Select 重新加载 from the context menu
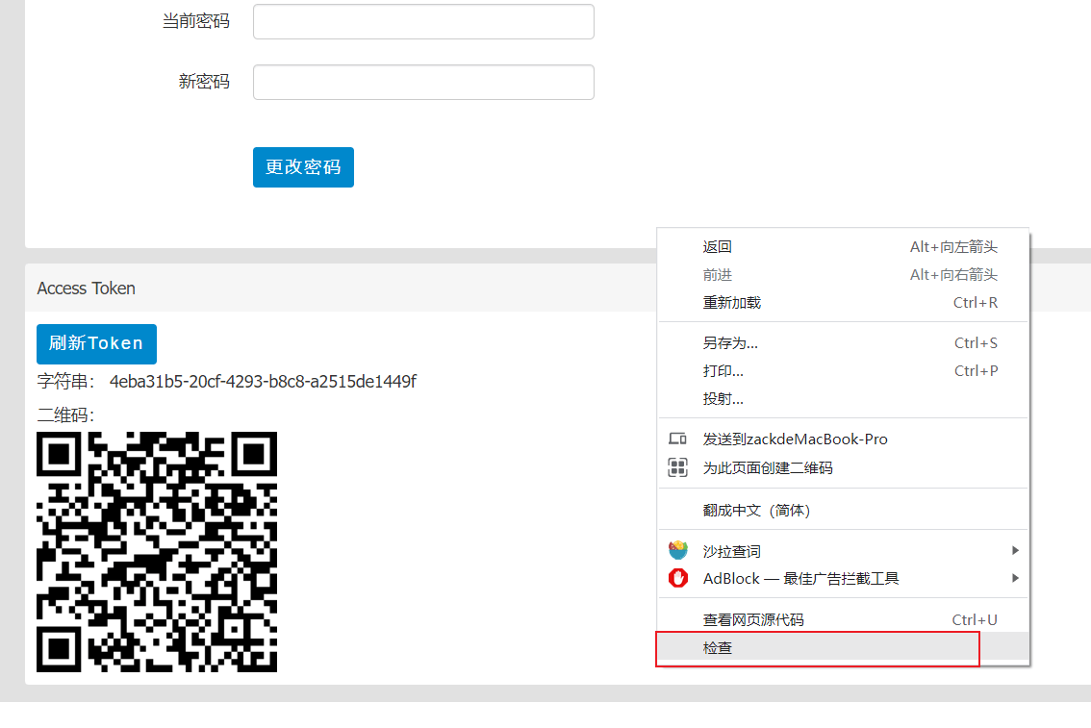This screenshot has height=728, width=1091. coord(844,303)
